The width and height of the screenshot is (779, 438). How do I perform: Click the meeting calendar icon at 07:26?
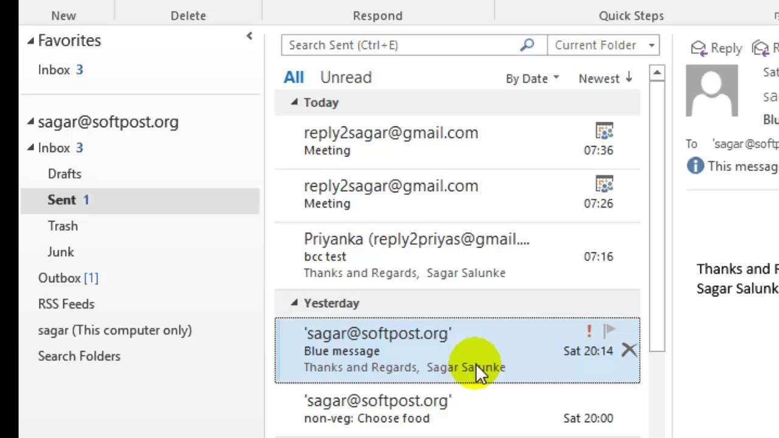[604, 184]
